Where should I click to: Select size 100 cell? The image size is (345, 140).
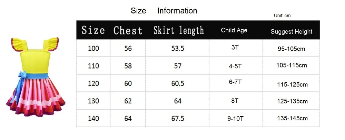[93, 48]
